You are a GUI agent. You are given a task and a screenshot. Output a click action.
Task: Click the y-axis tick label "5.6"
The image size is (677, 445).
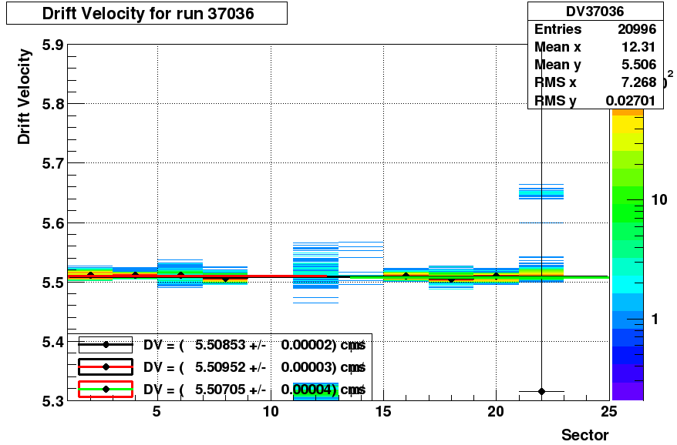[x=52, y=223]
